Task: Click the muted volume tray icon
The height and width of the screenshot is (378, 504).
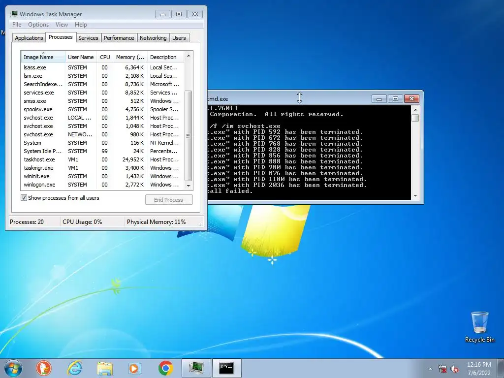Action: (454, 369)
